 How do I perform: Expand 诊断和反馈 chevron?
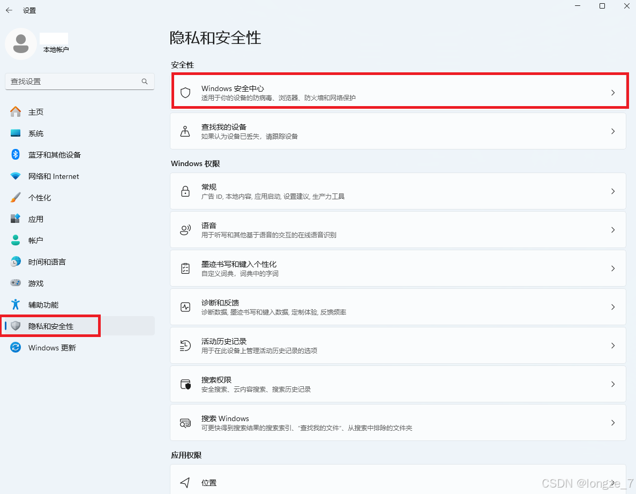[x=613, y=306]
